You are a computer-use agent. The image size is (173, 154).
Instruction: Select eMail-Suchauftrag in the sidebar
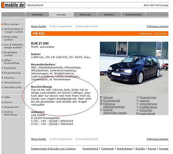click(12, 61)
